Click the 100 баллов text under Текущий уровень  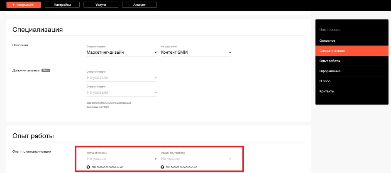pos(108,167)
